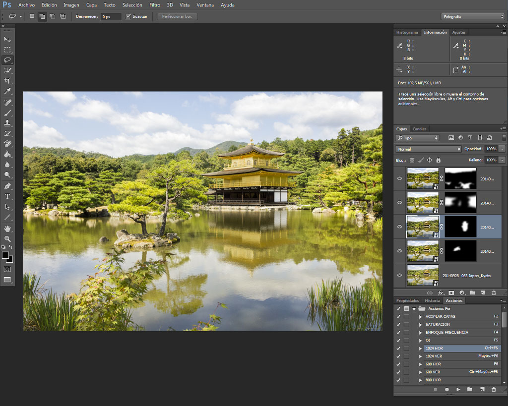Select the Clone Stamp tool
508x406 pixels.
tap(7, 123)
